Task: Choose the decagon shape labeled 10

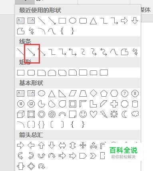Action: pos(21,104)
